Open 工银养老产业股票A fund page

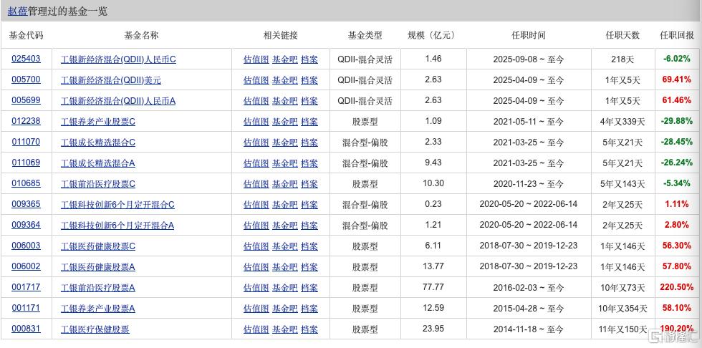(x=98, y=308)
